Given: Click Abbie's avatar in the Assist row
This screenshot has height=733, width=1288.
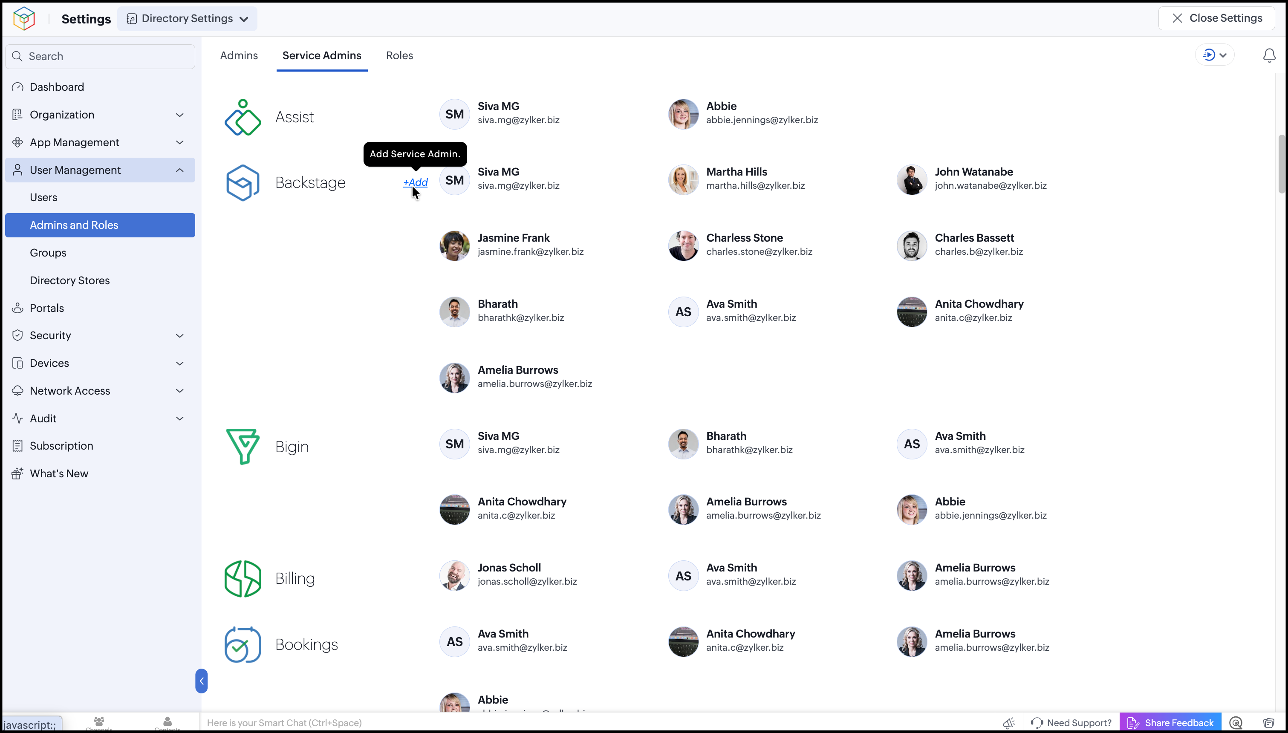Looking at the screenshot, I should point(683,114).
